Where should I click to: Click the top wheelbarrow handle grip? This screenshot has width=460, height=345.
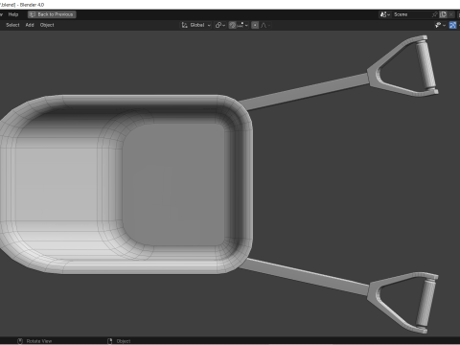click(x=425, y=65)
